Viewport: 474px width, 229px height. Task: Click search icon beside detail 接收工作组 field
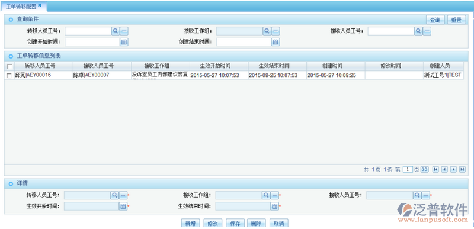265,195
